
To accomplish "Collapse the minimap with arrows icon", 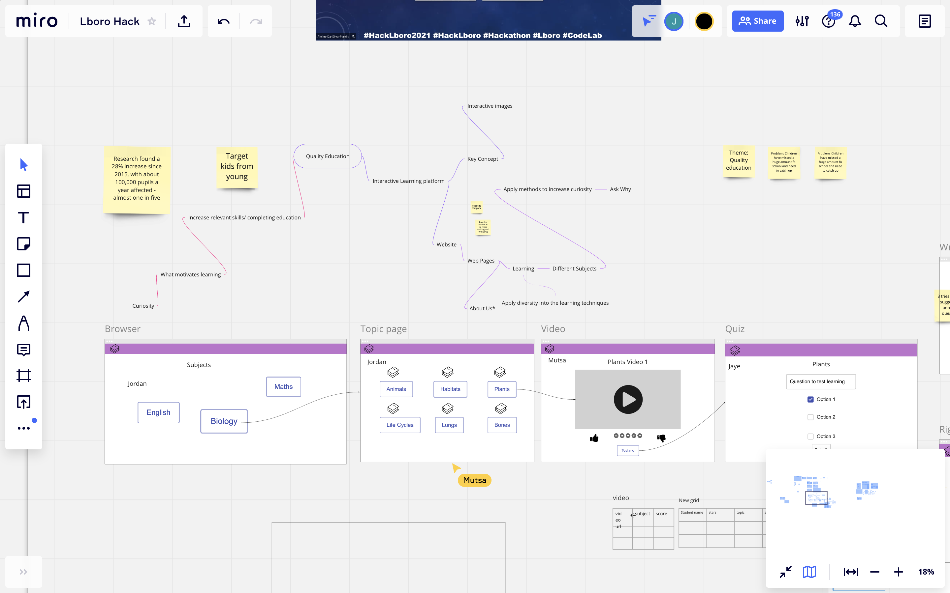I will tap(785, 572).
